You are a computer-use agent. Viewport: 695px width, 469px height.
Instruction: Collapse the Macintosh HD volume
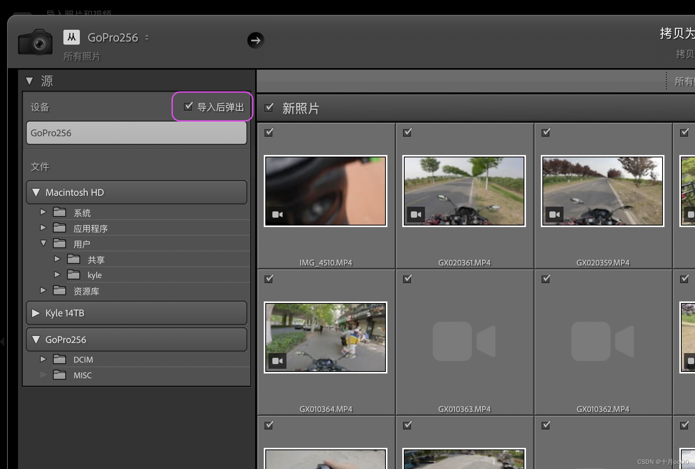[x=36, y=193]
